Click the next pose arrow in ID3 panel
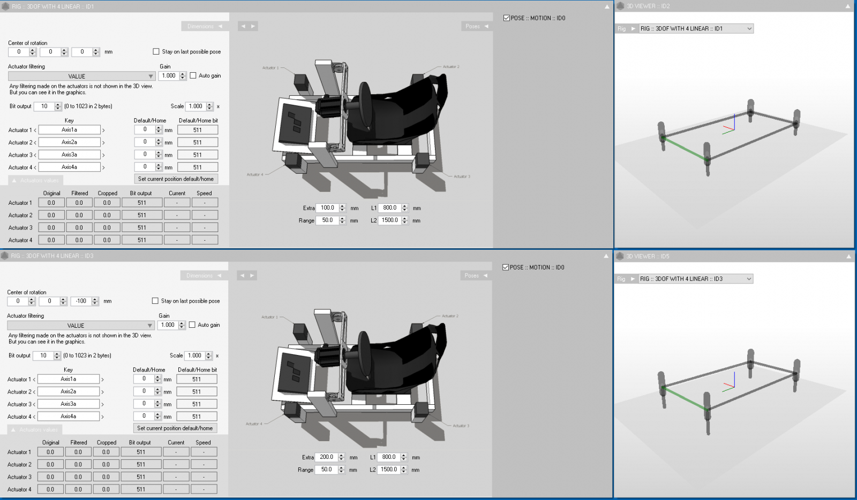Viewport: 857px width, 500px height. click(252, 275)
